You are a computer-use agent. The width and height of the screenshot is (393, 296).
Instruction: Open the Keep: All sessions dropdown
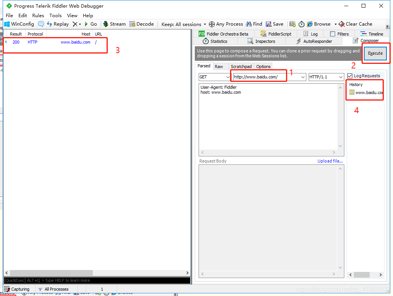pyautogui.click(x=184, y=24)
